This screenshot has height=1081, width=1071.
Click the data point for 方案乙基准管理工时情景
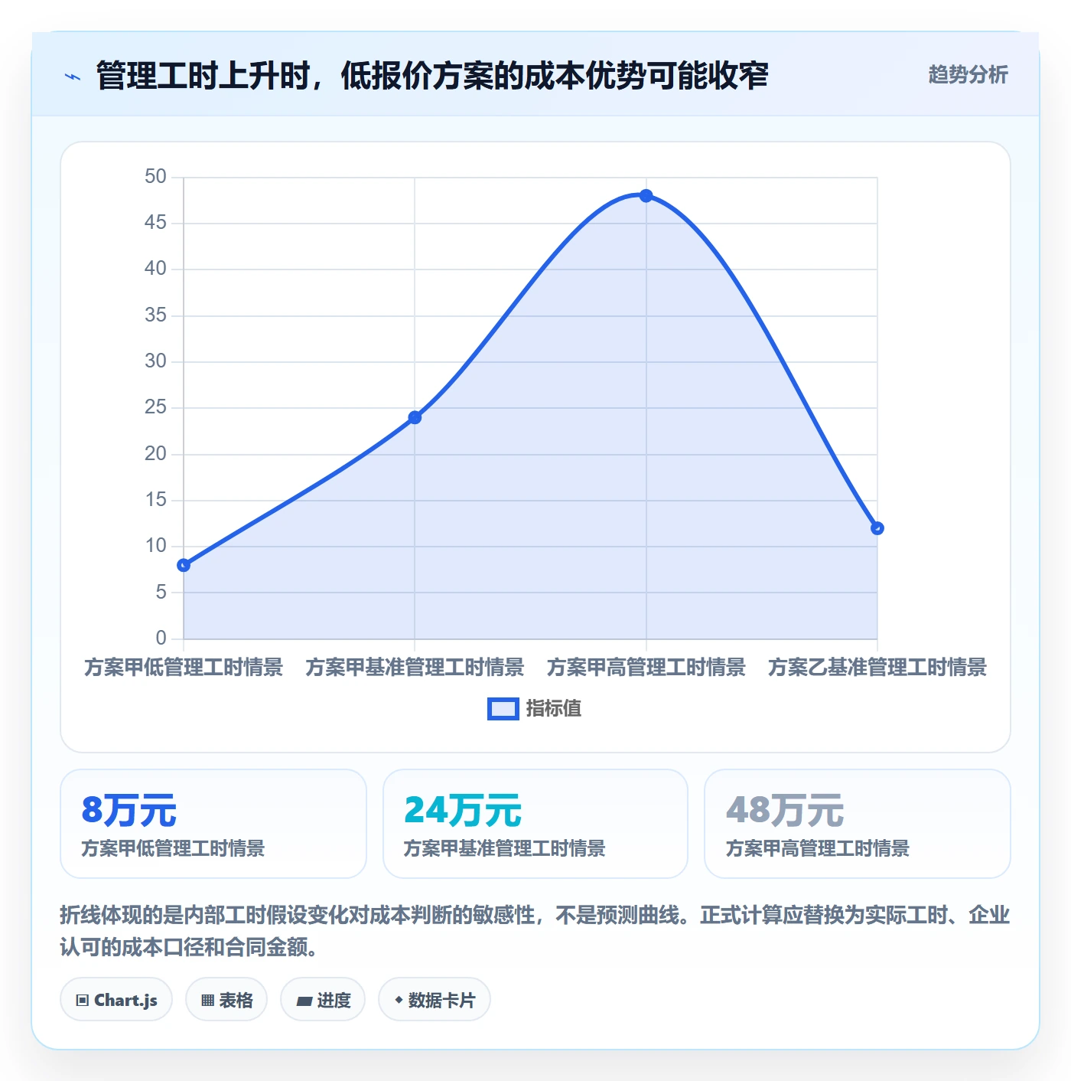(877, 528)
